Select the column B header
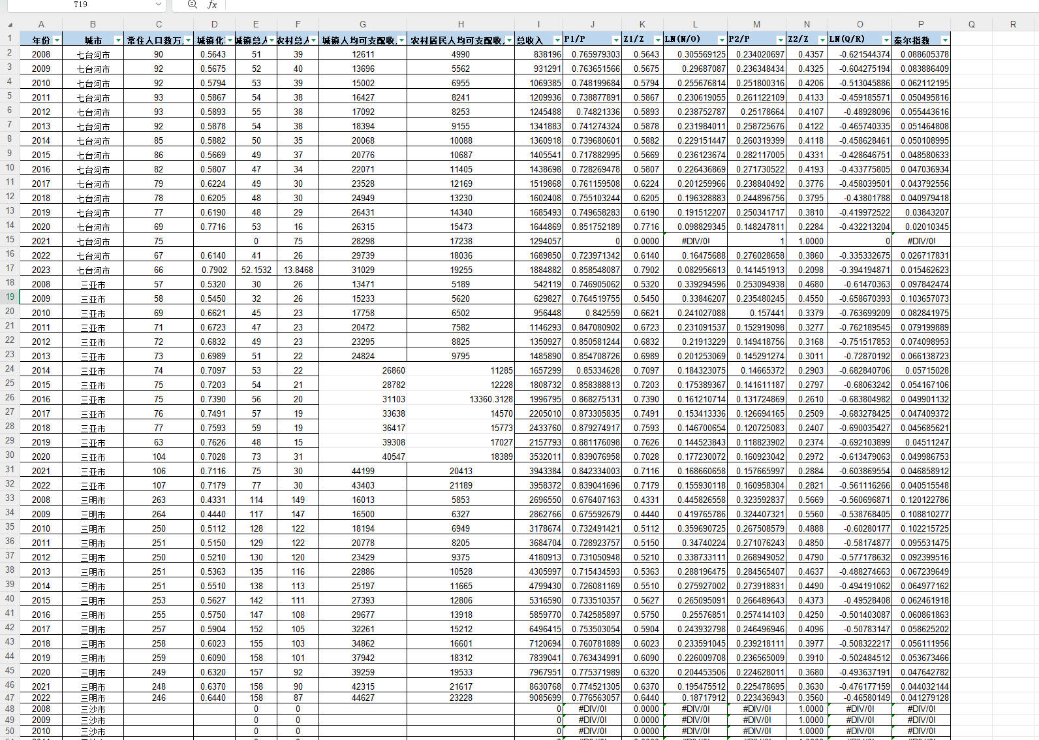This screenshot has height=740, width=1039. click(93, 24)
